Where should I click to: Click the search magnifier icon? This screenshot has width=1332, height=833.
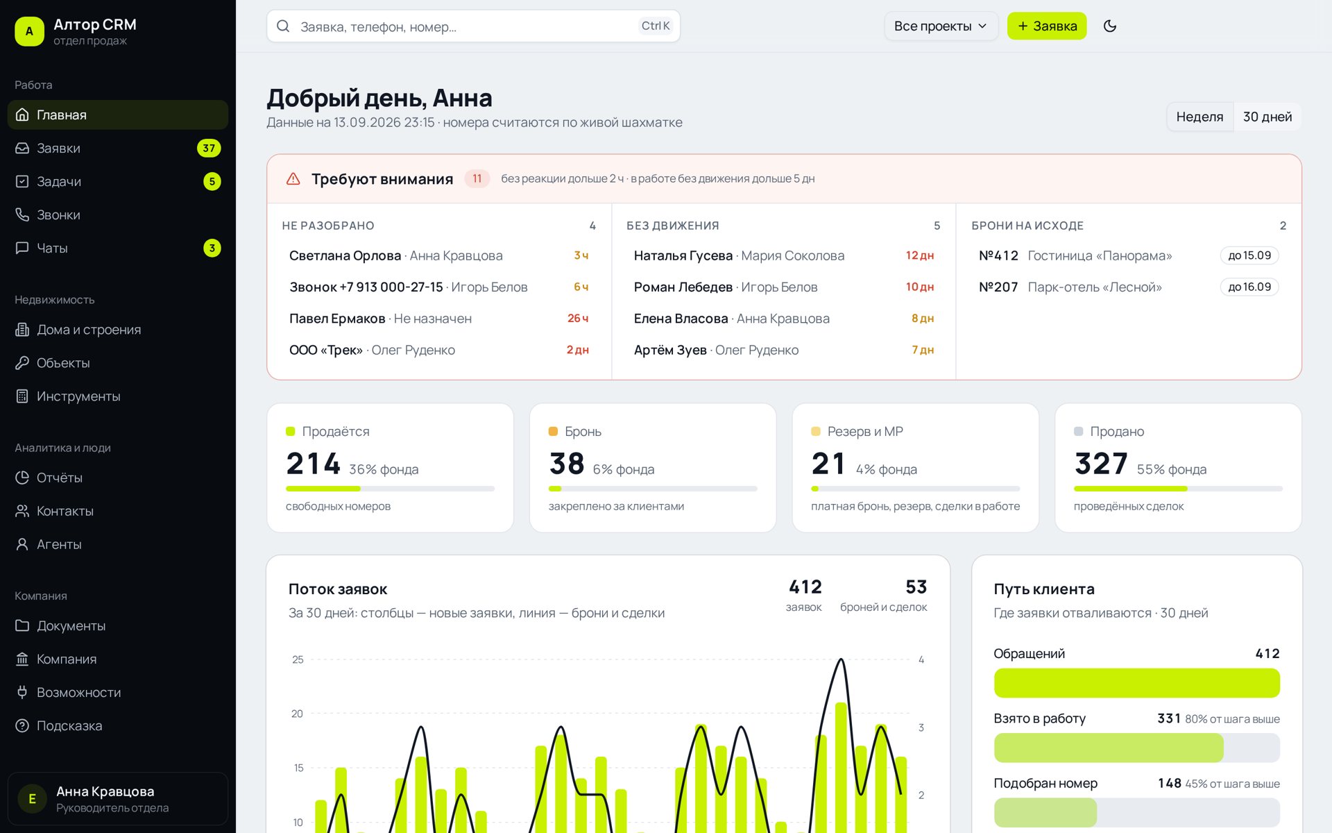coord(283,26)
